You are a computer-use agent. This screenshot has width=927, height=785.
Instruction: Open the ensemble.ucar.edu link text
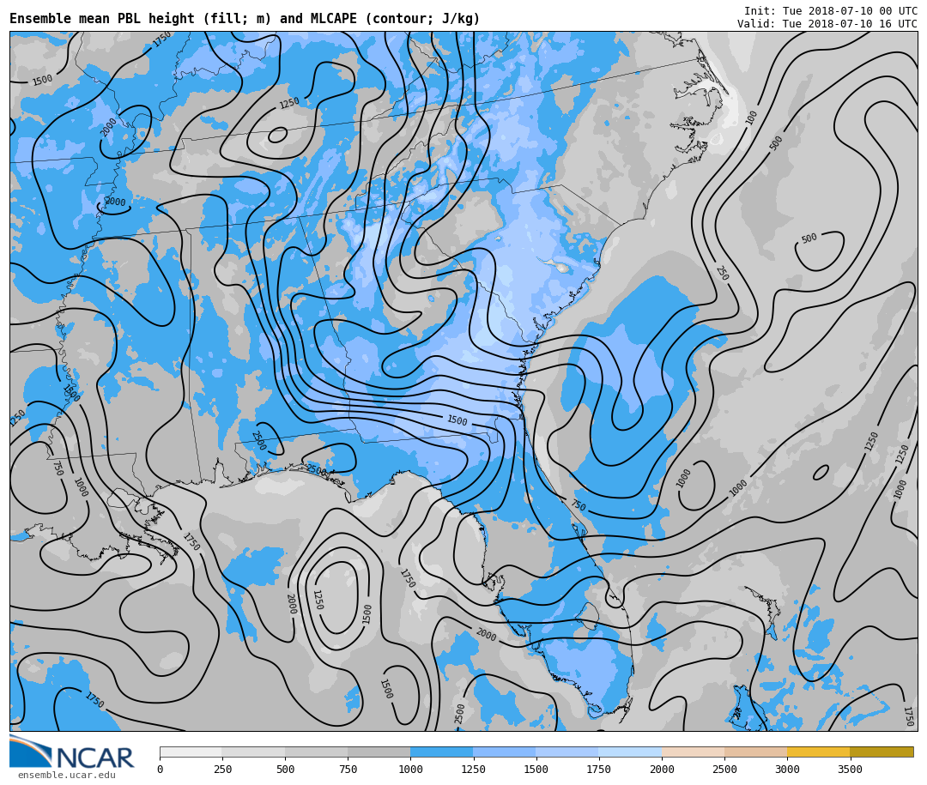[x=67, y=775]
